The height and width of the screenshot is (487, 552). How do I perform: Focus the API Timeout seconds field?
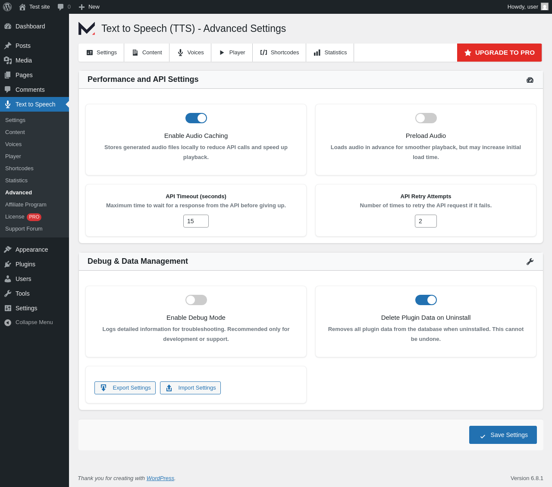click(196, 221)
